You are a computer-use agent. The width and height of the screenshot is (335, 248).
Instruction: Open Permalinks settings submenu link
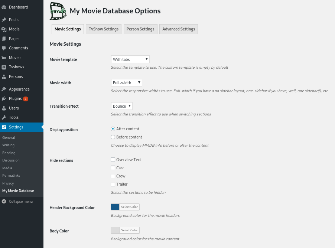click(x=11, y=175)
